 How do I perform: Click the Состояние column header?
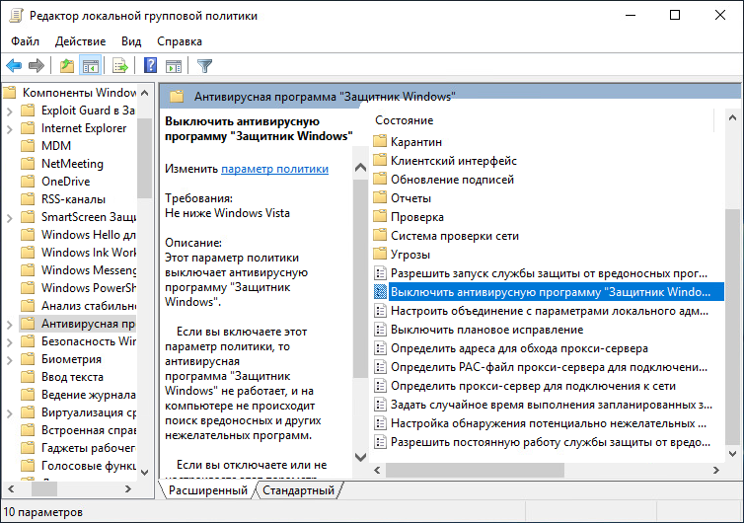point(404,120)
